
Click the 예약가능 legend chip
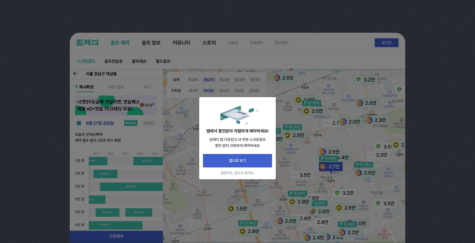click(131, 123)
